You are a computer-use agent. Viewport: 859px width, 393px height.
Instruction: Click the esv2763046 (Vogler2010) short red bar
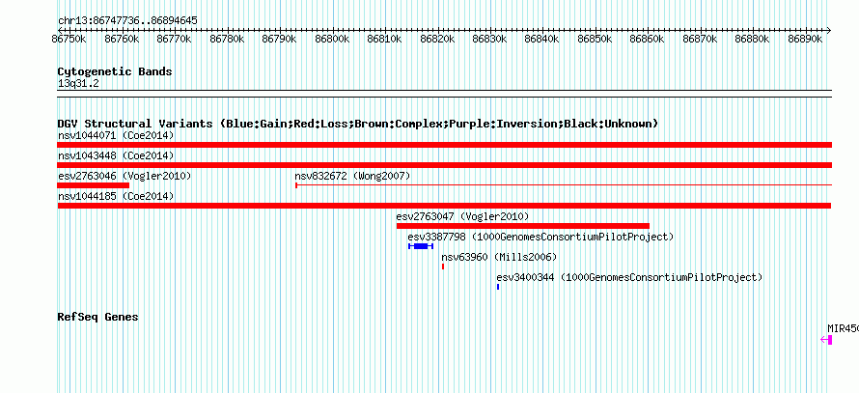tap(93, 185)
